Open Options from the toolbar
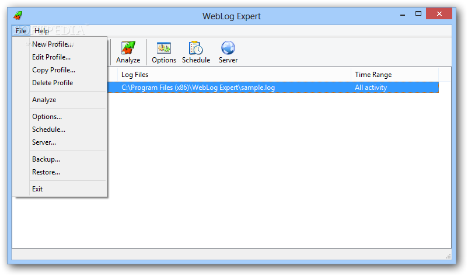 [x=164, y=52]
